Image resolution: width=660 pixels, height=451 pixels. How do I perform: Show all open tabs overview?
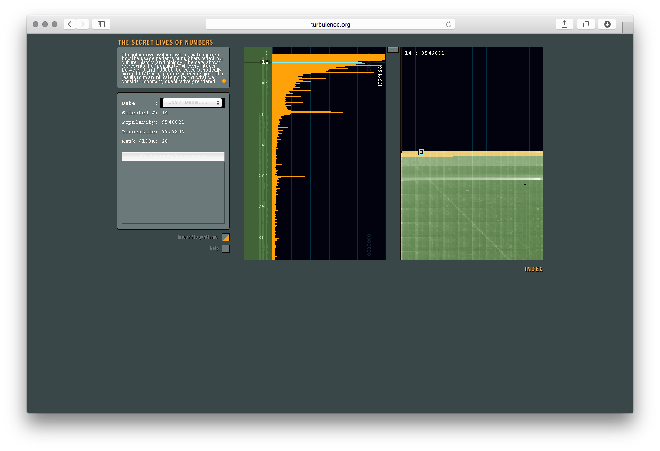[x=586, y=24]
